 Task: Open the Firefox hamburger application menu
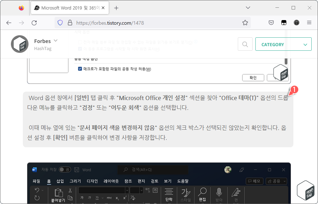pyautogui.click(x=309, y=23)
